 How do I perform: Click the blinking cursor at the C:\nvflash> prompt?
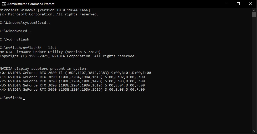(24, 99)
